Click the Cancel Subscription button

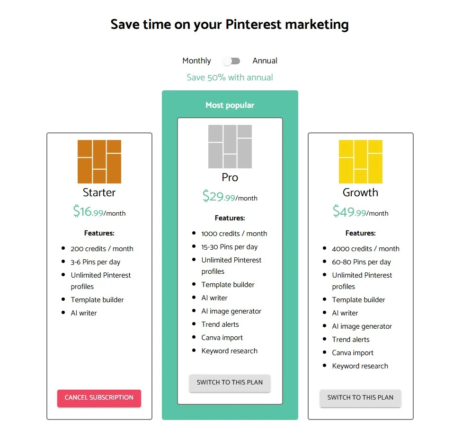[x=99, y=398]
